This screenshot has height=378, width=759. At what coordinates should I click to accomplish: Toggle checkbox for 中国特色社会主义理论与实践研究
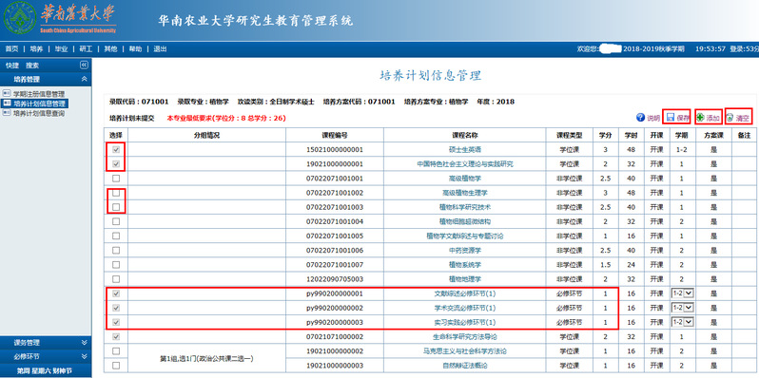116,164
